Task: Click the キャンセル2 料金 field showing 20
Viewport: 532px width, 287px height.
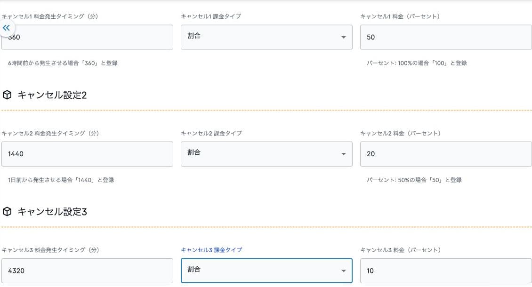Action: [x=446, y=154]
